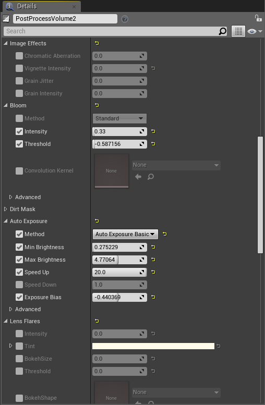Reset Lens Flares Intensity to default
This screenshot has width=265, height=405.
point(153,334)
